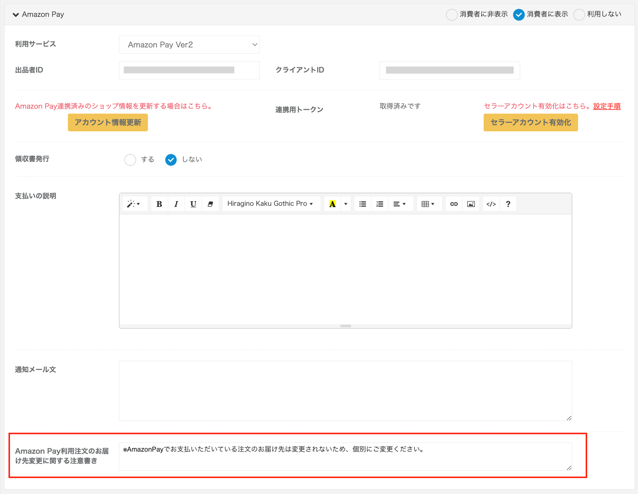Open the Hiragino Kaku Gothic Pro font dropdown
Viewport: 638px width, 494px height.
[x=270, y=204]
